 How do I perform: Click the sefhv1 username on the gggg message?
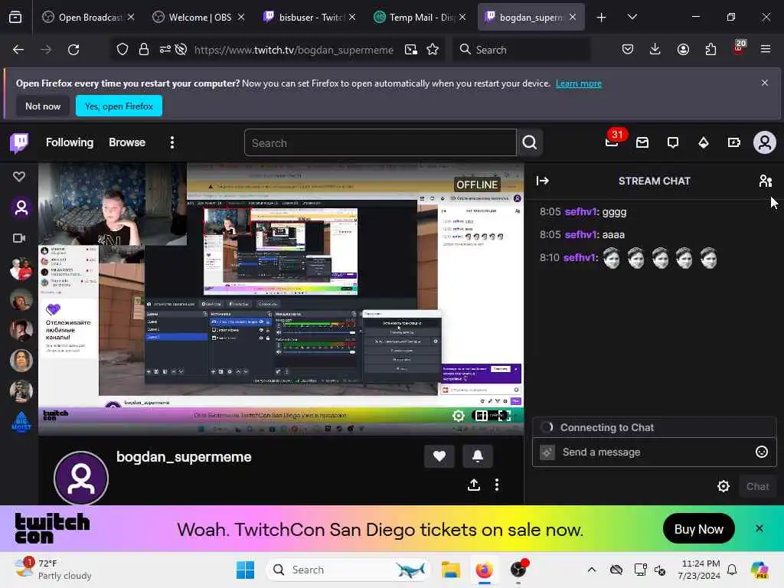[x=580, y=211]
